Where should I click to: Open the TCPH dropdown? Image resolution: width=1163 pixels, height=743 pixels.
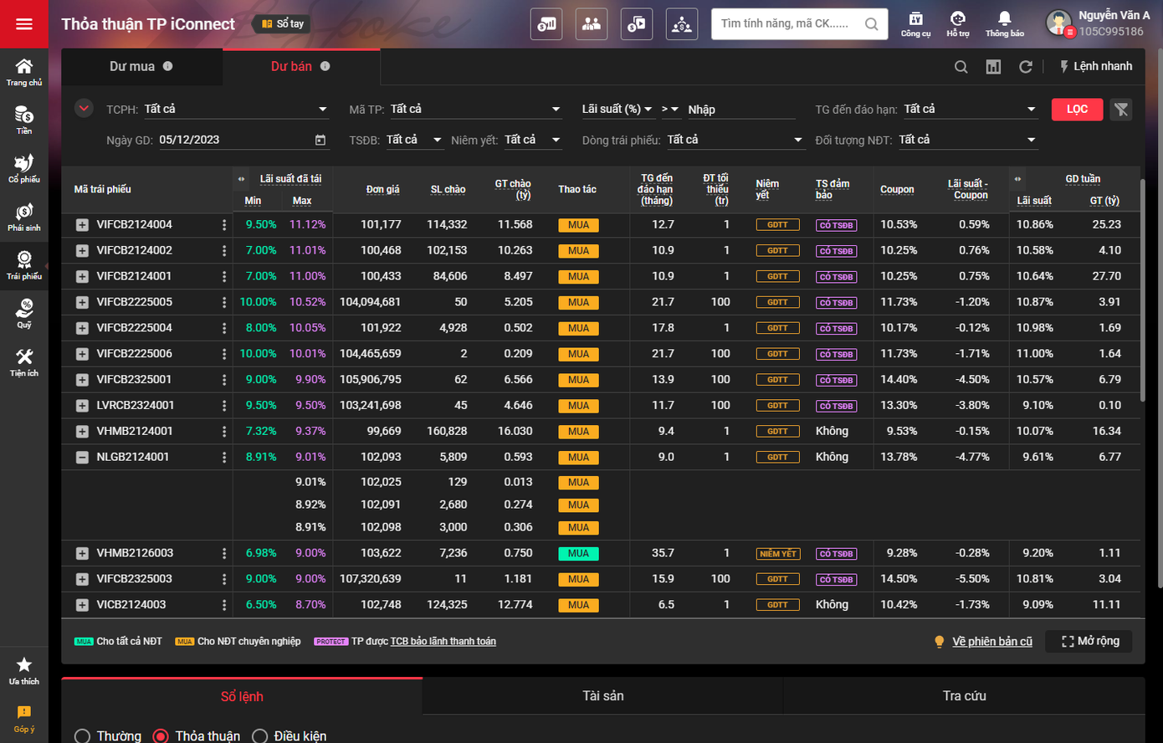tap(234, 110)
